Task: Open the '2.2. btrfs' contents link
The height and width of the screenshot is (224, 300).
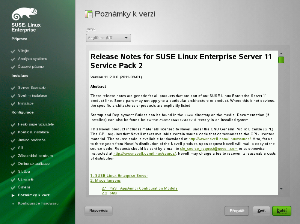Action: (109, 193)
